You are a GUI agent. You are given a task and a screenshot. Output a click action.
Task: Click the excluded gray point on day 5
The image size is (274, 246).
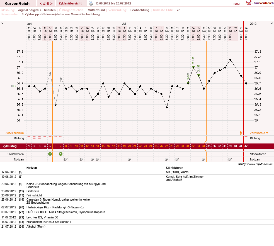[50, 73]
